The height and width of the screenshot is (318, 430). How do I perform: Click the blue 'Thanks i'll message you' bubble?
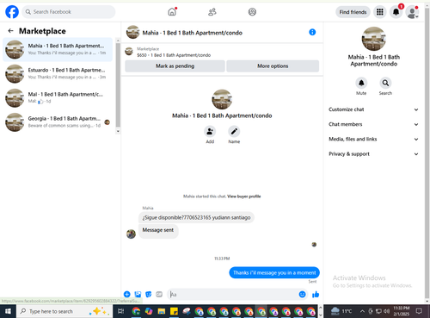[x=274, y=272]
